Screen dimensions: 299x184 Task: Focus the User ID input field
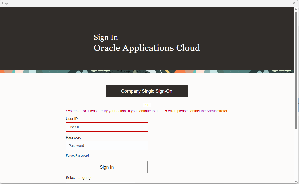click(107, 127)
